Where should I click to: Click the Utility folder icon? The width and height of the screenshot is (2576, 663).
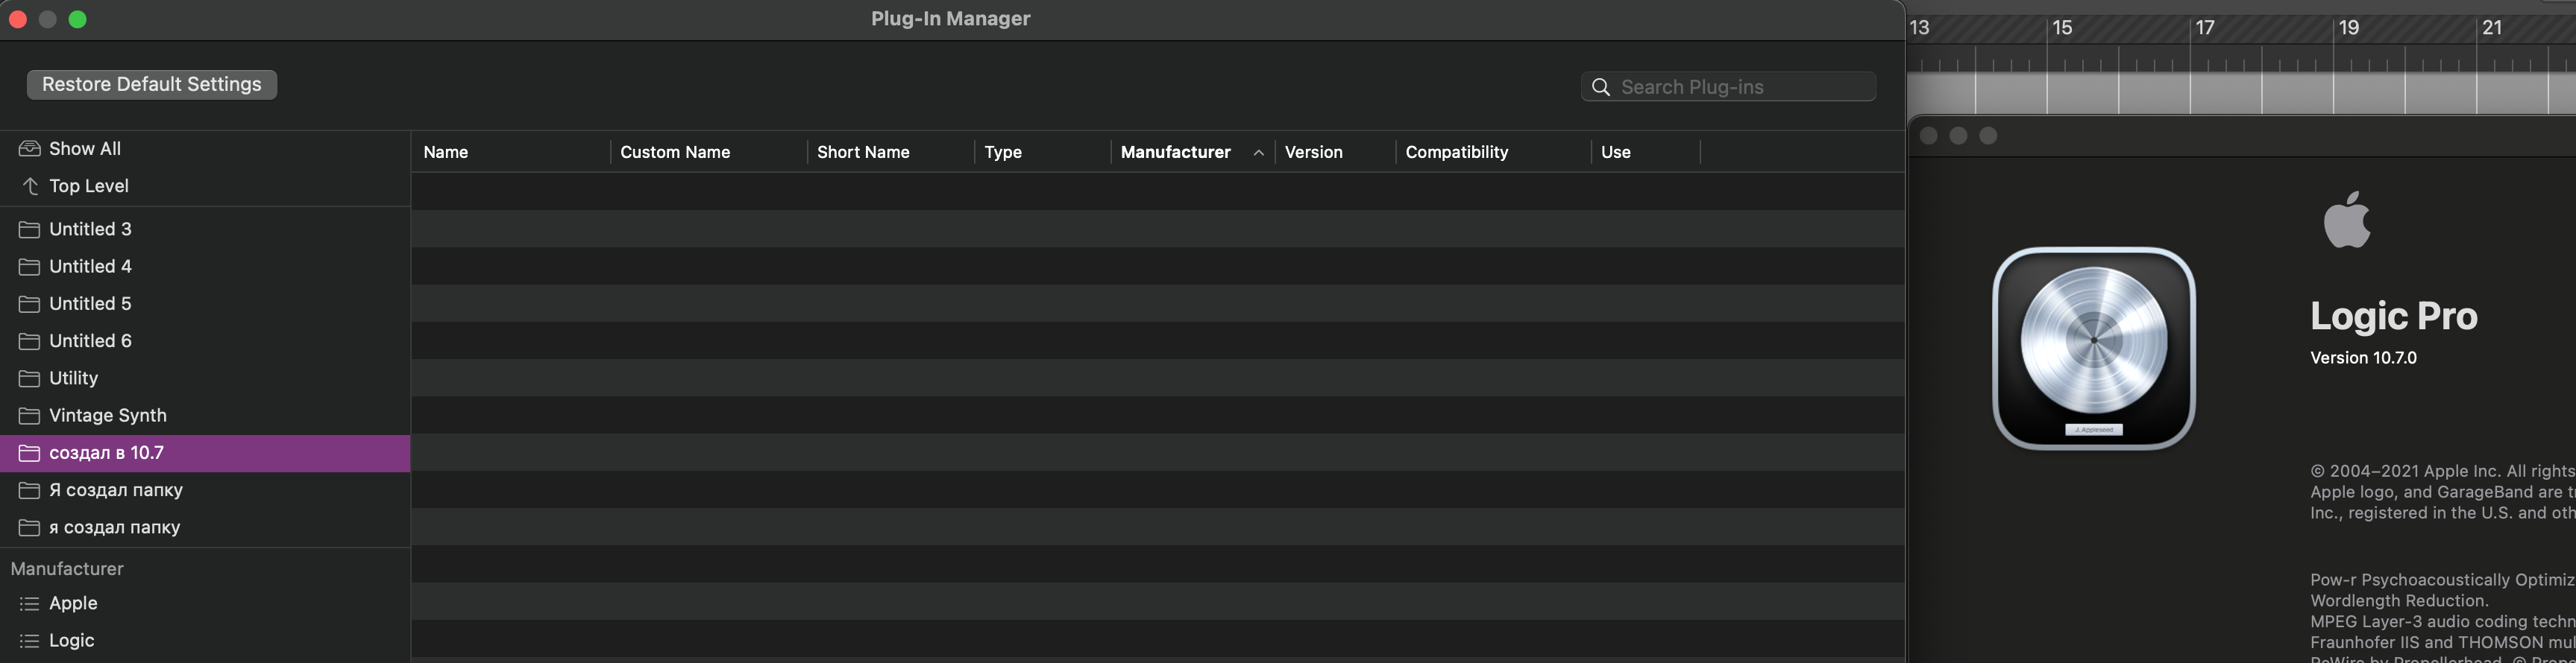pyautogui.click(x=29, y=378)
